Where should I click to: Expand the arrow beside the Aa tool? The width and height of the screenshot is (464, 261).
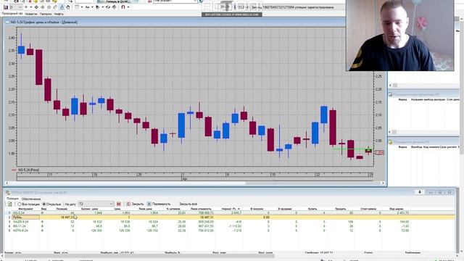pos(92,7)
